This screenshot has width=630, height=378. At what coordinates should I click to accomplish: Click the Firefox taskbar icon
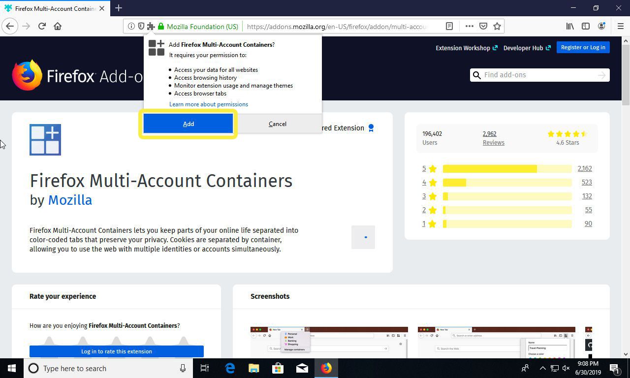(x=326, y=368)
